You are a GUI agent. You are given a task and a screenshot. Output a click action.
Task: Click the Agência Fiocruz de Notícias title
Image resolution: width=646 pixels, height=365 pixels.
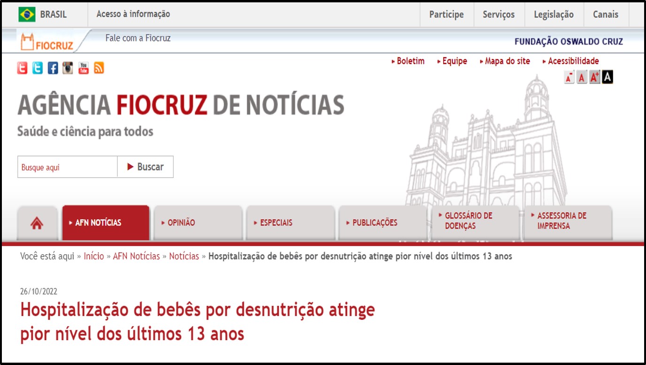[x=181, y=105]
